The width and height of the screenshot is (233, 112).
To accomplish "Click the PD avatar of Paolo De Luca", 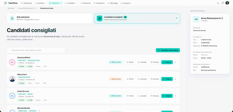I will coord(12,96).
